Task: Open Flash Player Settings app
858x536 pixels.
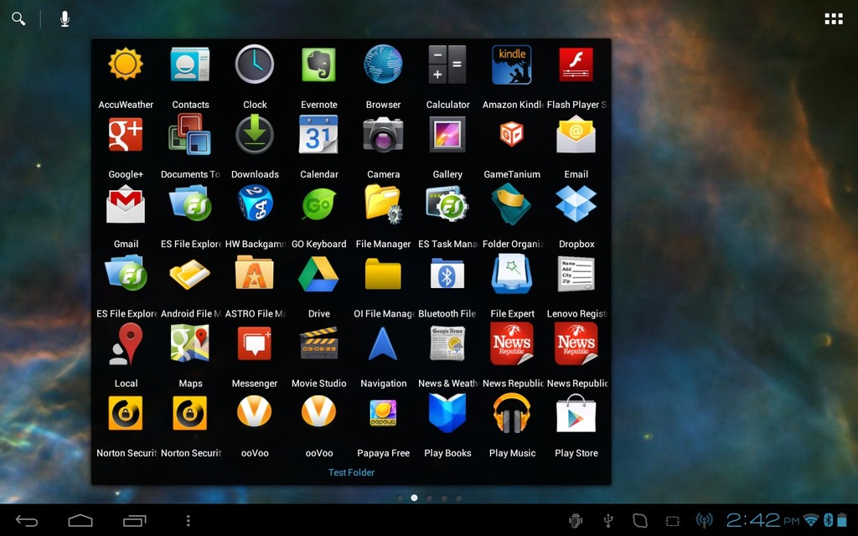Action: tap(576, 65)
